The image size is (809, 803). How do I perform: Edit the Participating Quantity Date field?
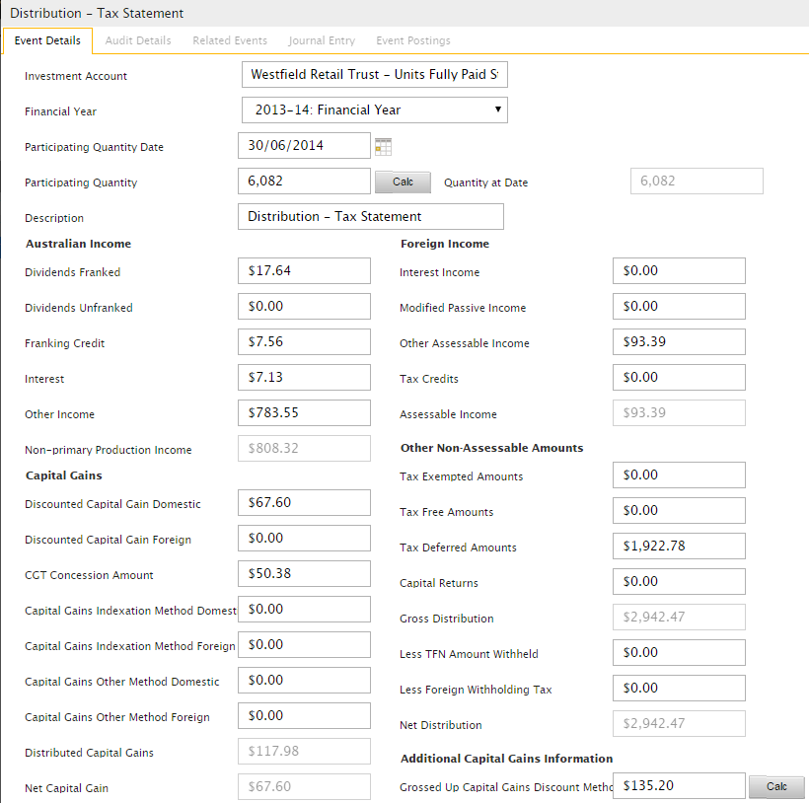pos(304,145)
